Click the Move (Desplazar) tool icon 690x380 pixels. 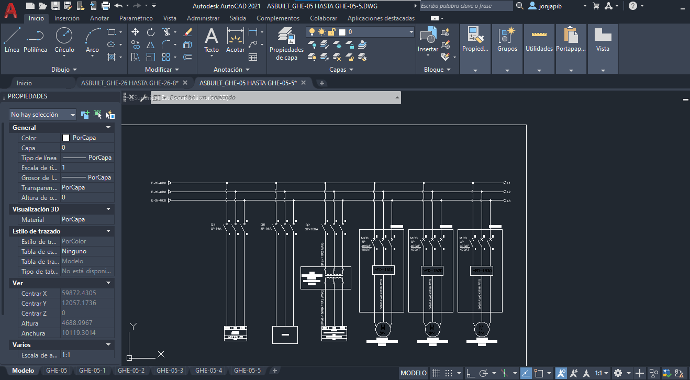coord(136,32)
